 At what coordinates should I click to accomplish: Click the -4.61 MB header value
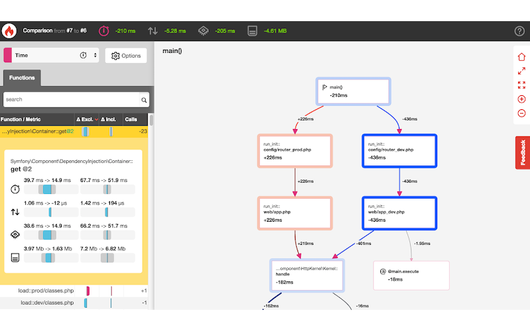[275, 31]
